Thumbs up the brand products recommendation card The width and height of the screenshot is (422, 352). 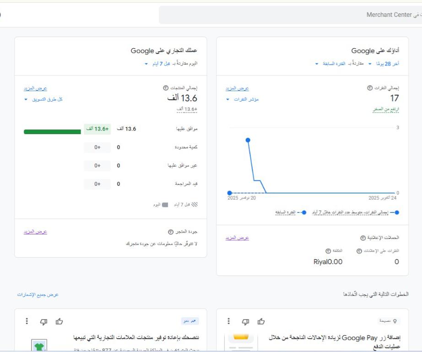[59, 321]
